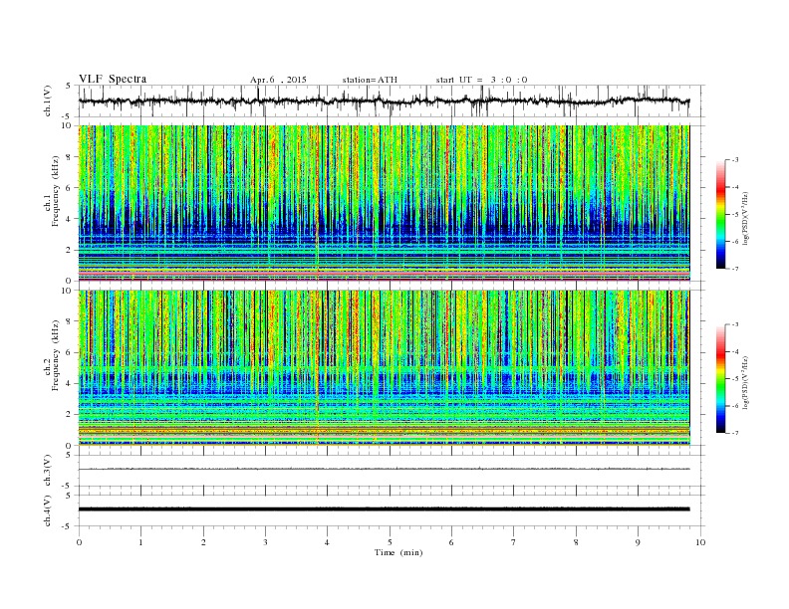789x609 pixels.
Task: Click the 'ch.1(V)' waveform axis label
Action: pyautogui.click(x=48, y=101)
